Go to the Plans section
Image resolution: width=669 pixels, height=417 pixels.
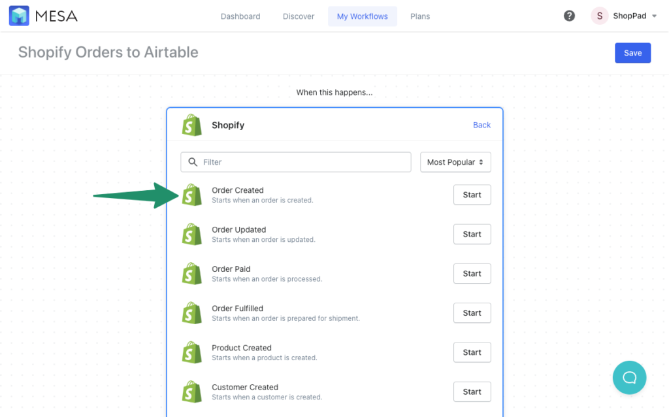point(420,16)
